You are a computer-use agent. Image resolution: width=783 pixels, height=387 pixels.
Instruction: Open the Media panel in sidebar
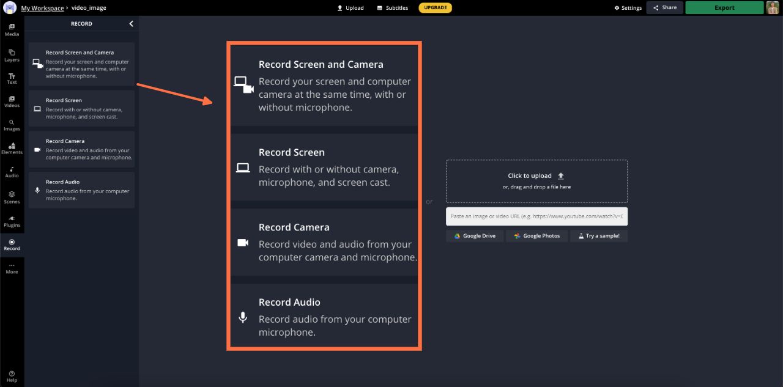click(x=12, y=29)
